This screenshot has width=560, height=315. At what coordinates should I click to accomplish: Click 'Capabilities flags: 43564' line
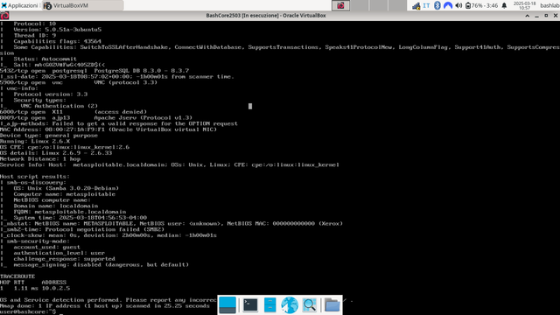point(57,41)
